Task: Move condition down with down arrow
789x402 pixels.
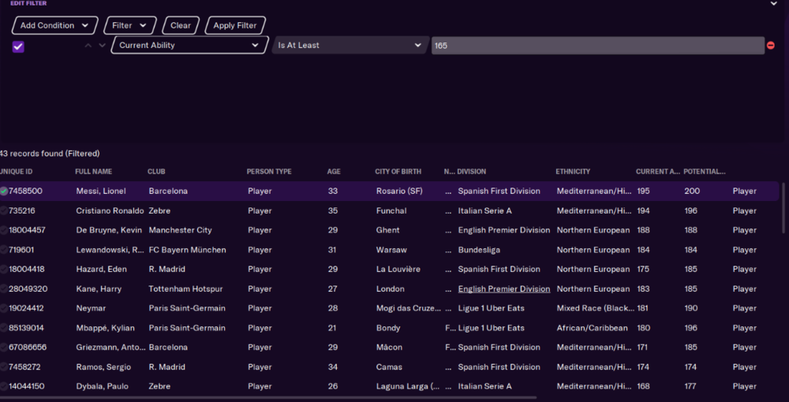Action: tap(102, 45)
